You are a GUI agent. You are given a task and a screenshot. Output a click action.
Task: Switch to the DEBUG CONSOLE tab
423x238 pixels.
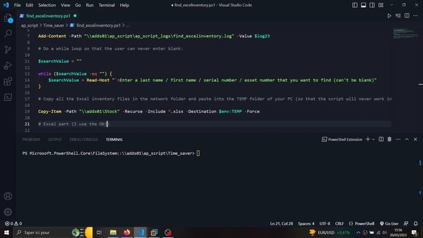[84, 139]
